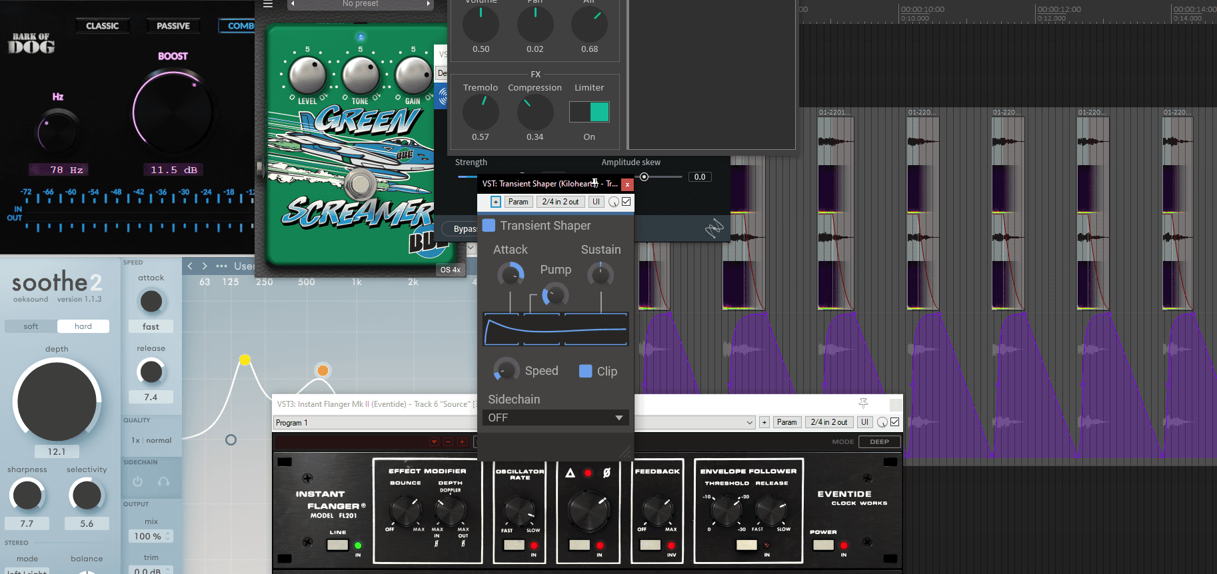Click the LEVEL knob on Green Screamer
The height and width of the screenshot is (574, 1217).
[307, 75]
